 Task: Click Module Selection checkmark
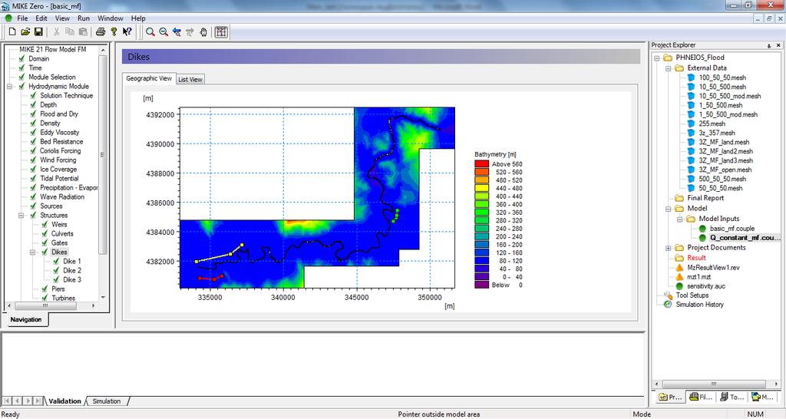click(21, 78)
